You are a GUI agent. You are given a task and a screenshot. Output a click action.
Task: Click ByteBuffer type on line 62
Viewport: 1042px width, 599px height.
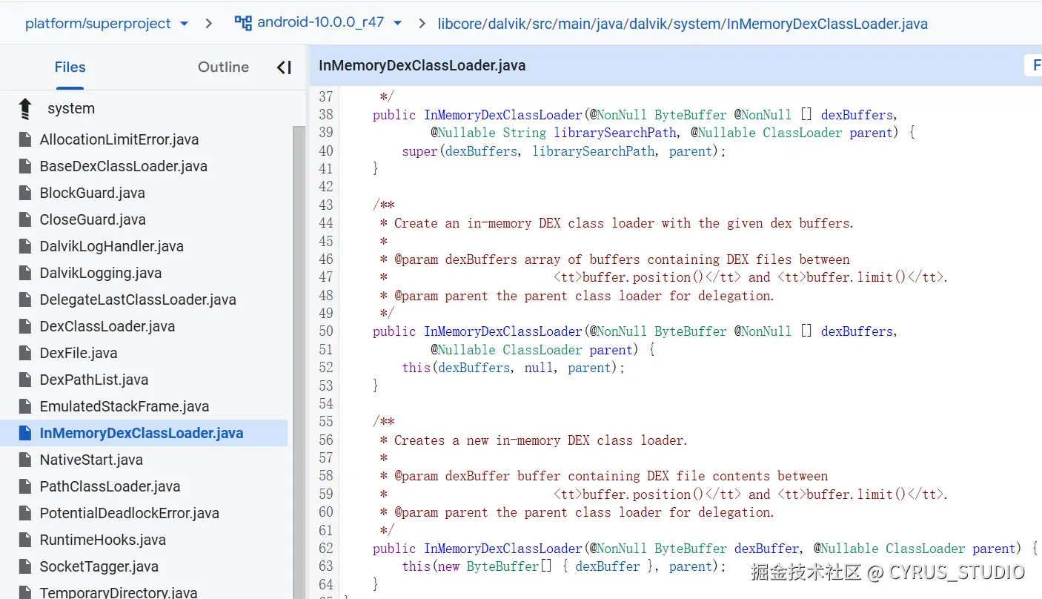point(691,549)
